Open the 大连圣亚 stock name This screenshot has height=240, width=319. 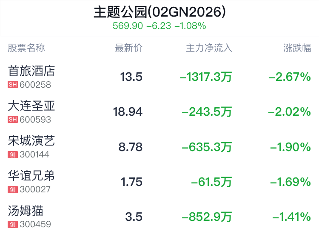31,106
